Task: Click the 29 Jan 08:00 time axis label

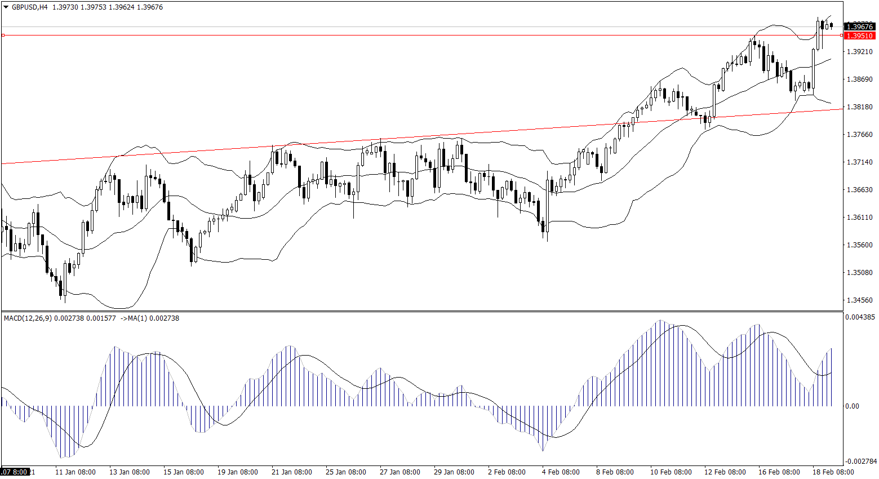Action: click(454, 472)
